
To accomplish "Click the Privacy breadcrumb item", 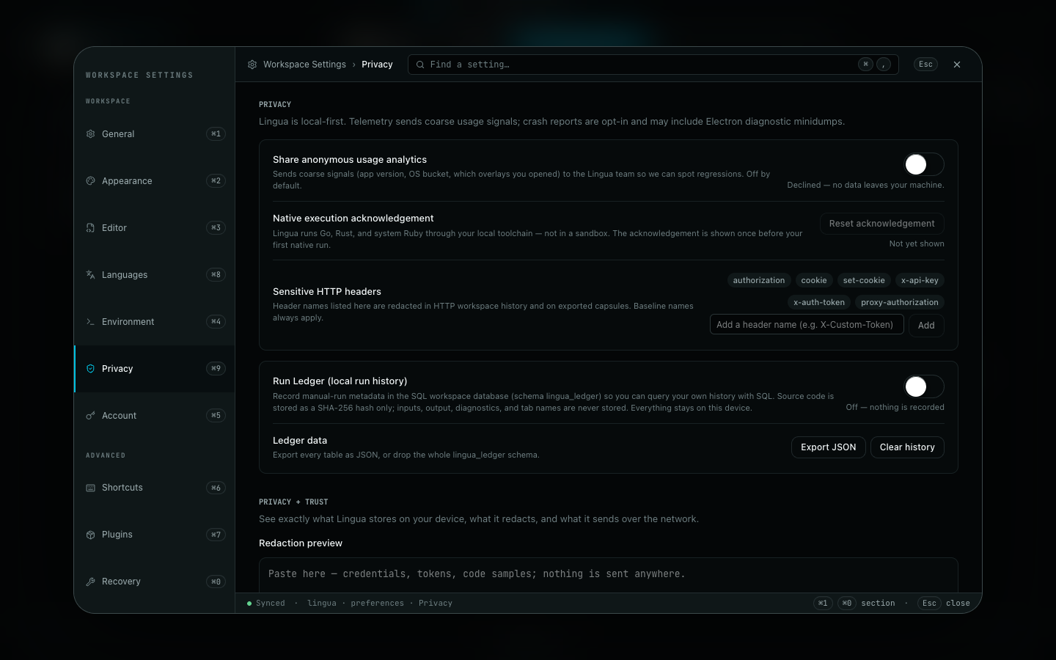I will [x=377, y=65].
